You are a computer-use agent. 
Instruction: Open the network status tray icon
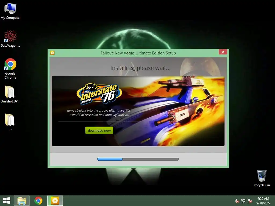coord(243,201)
